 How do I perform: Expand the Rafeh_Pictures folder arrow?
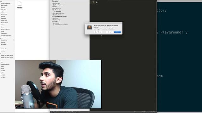coord(52,15)
